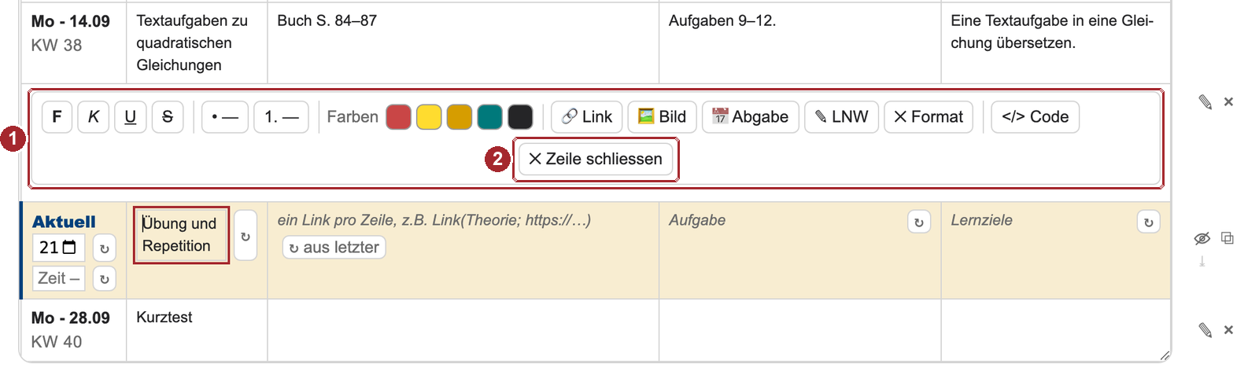
Task: Click Zeile schliessen to close row
Action: click(x=596, y=159)
